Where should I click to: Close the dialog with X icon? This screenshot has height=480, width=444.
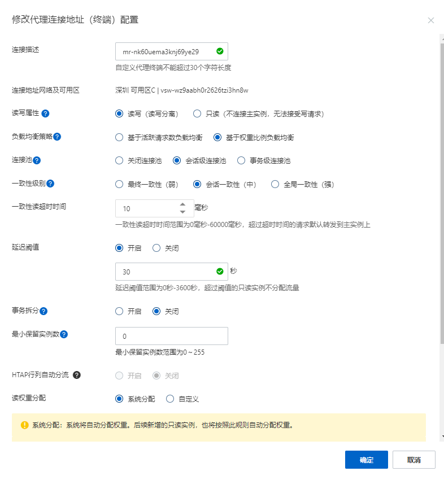tap(430, 20)
